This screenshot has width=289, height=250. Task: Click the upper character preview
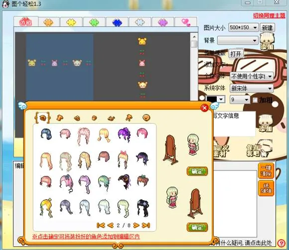pyautogui.click(x=193, y=145)
